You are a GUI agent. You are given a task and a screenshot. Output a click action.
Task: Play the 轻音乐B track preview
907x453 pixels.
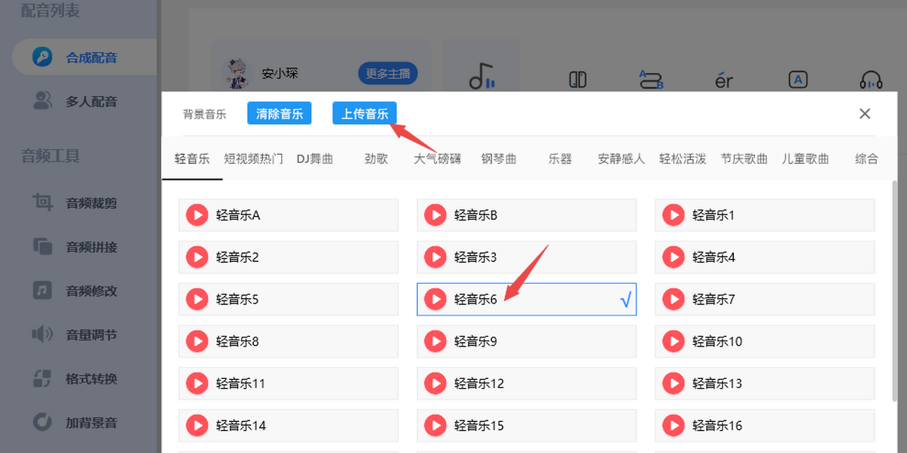(x=435, y=215)
